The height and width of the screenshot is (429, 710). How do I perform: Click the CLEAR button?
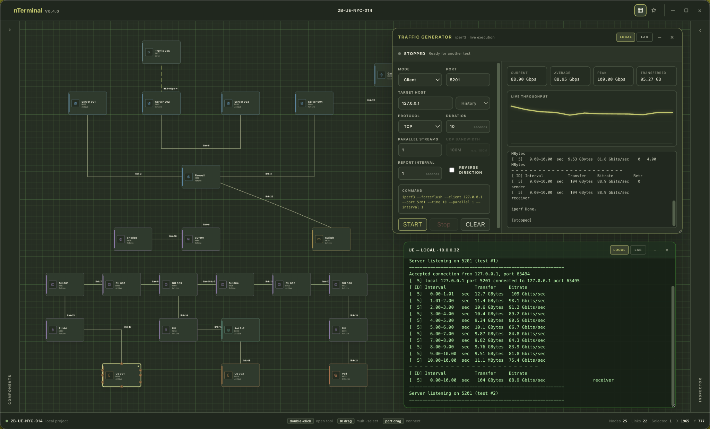pos(475,224)
